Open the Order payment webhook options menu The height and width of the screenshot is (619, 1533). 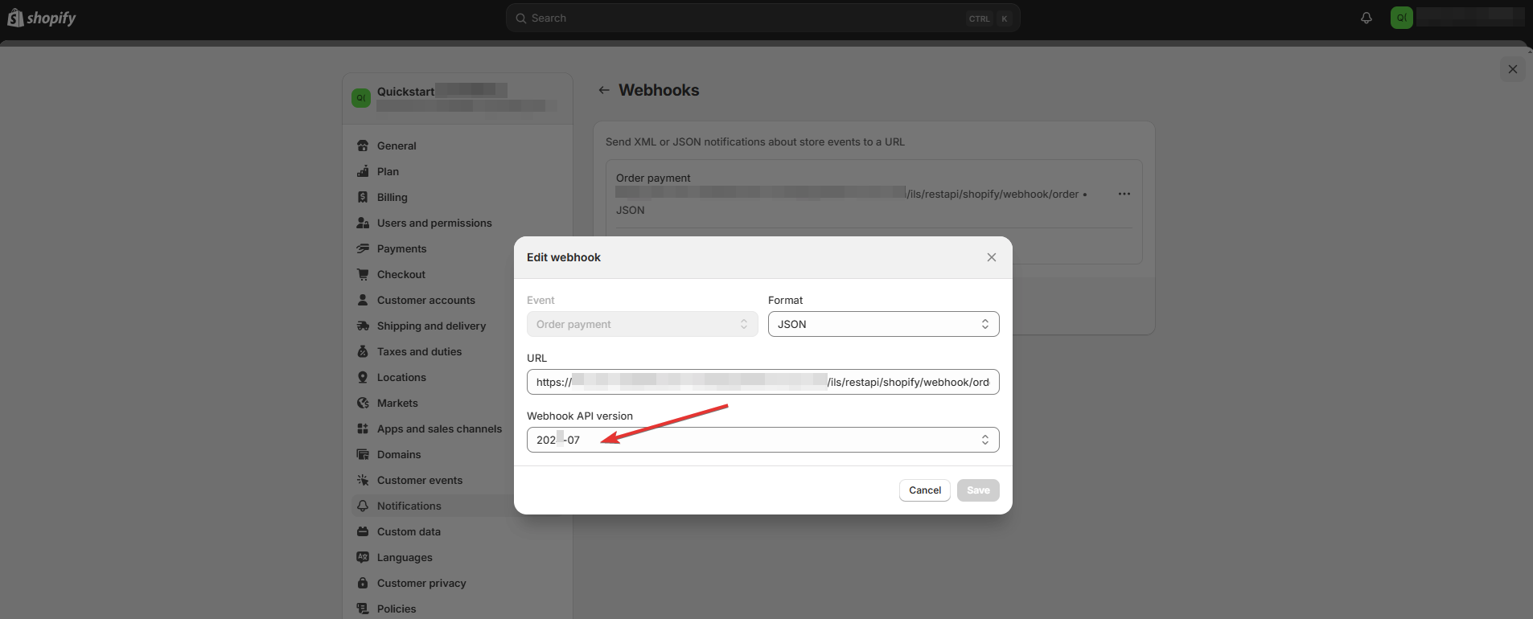tap(1124, 194)
